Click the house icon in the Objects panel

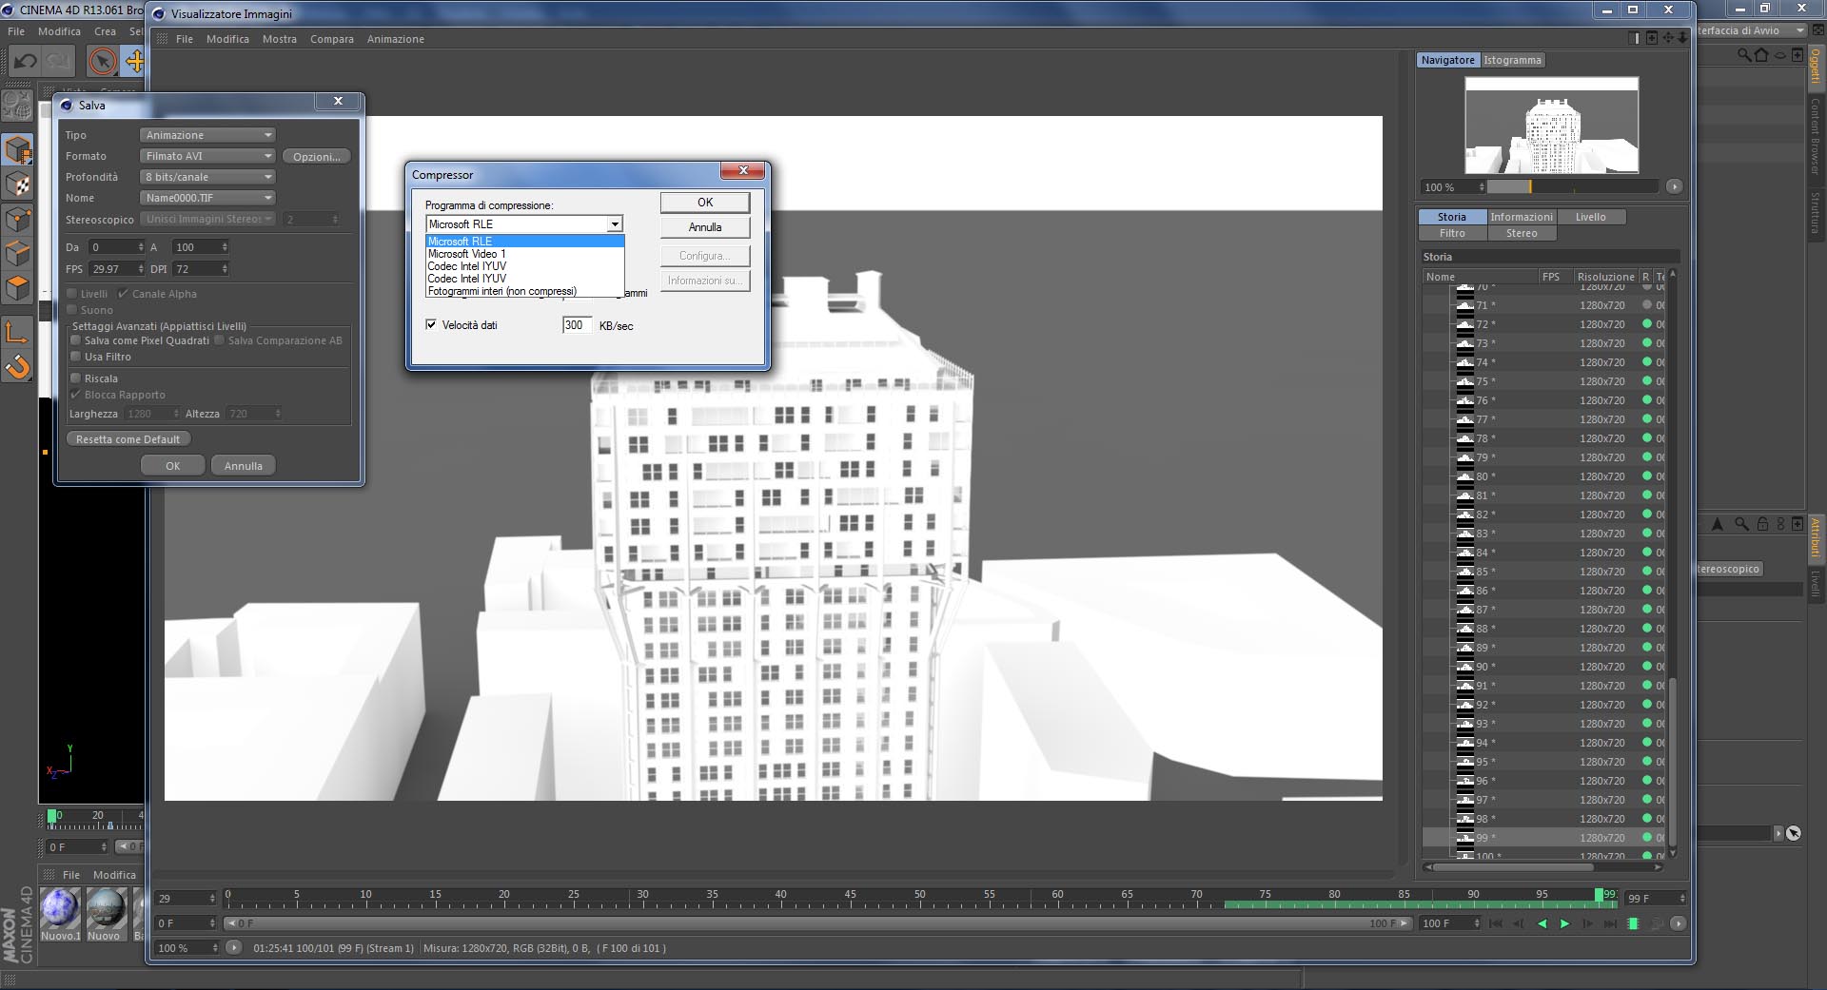point(1760,55)
